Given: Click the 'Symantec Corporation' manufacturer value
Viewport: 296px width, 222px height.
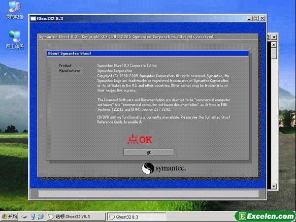Looking at the screenshot, I should tap(115, 71).
